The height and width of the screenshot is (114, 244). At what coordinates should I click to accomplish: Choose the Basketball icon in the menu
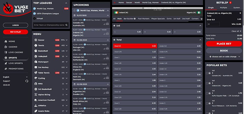click(x=36, y=51)
